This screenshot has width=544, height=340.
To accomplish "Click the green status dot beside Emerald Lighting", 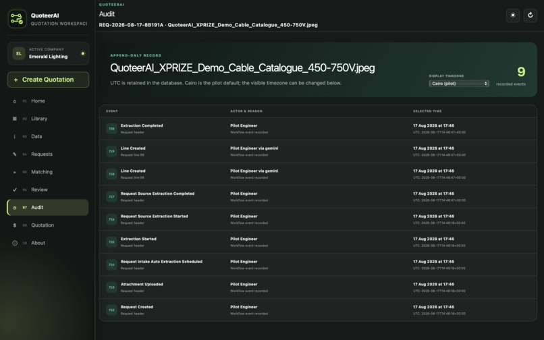I will (x=82, y=53).
